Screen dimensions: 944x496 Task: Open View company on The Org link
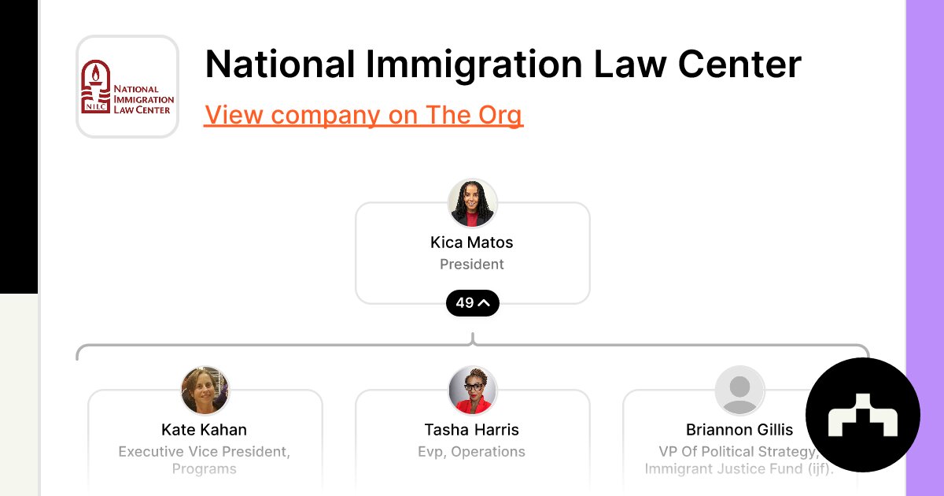(x=363, y=115)
